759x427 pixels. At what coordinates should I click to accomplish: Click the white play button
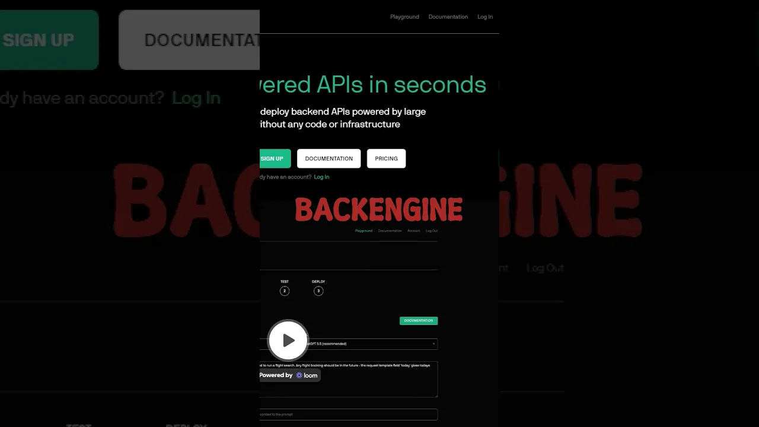click(288, 340)
